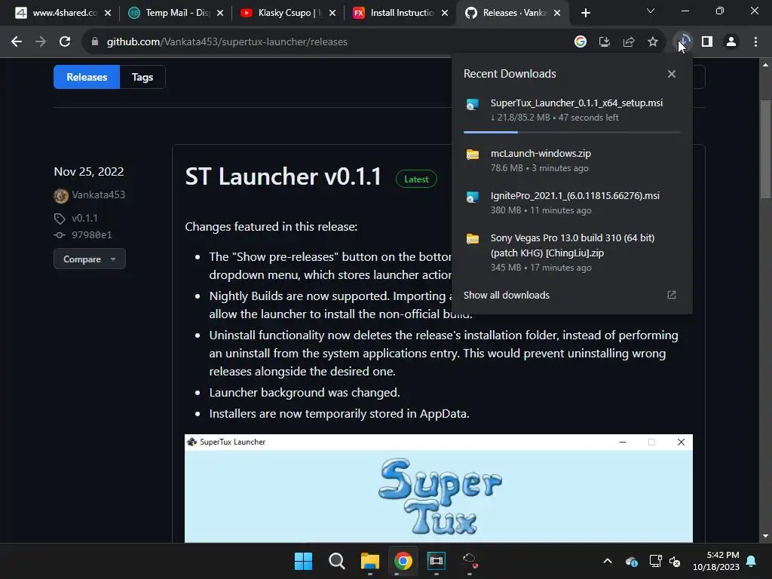Image resolution: width=772 pixels, height=579 pixels.
Task: Close the Install Instructions tab
Action: (x=445, y=13)
